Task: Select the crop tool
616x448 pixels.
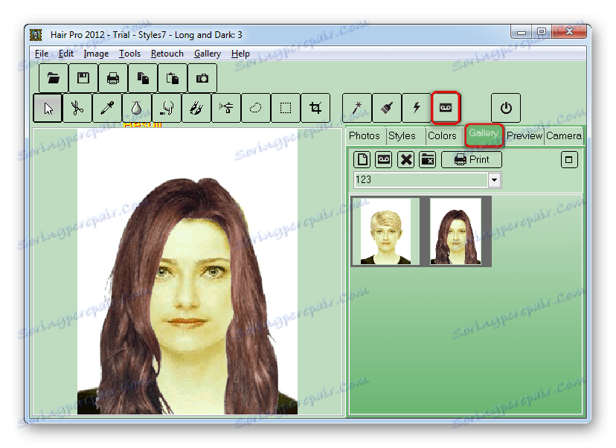Action: (x=315, y=108)
